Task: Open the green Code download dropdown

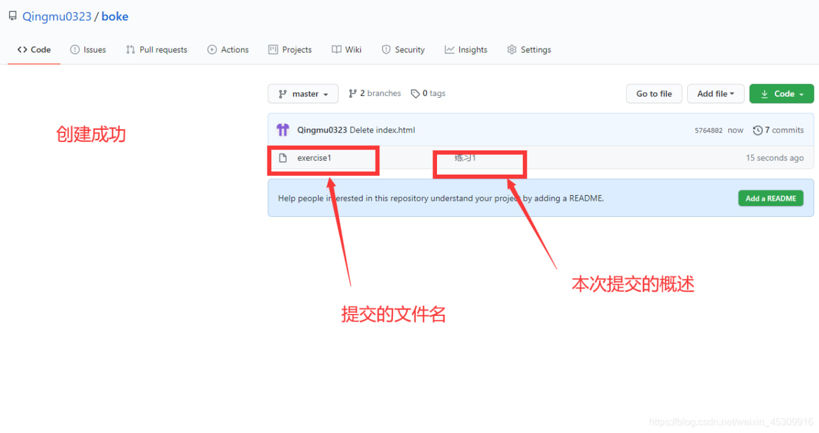Action: (782, 93)
